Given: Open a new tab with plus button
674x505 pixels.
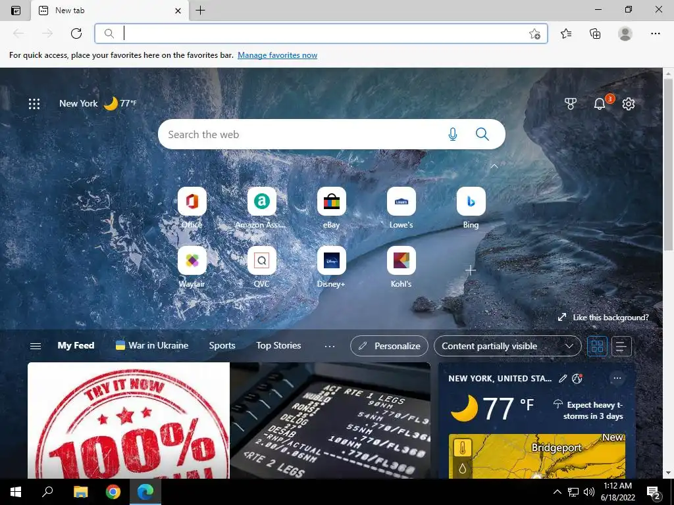Looking at the screenshot, I should (200, 11).
